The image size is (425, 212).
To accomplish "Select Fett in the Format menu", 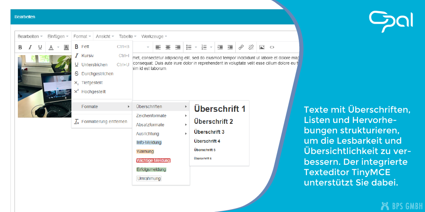I will [x=102, y=46].
